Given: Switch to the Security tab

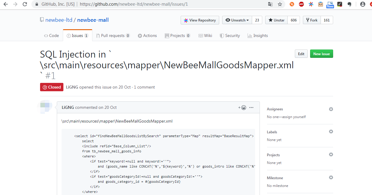Looking at the screenshot, I should (x=230, y=35).
